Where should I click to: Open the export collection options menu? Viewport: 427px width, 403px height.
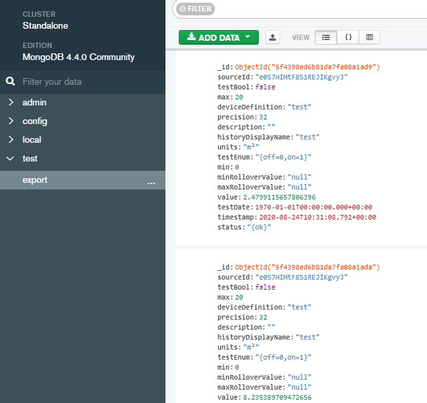151,180
